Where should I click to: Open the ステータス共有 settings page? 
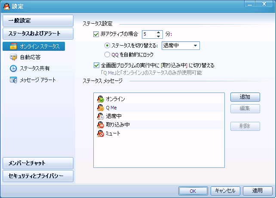click(35, 68)
